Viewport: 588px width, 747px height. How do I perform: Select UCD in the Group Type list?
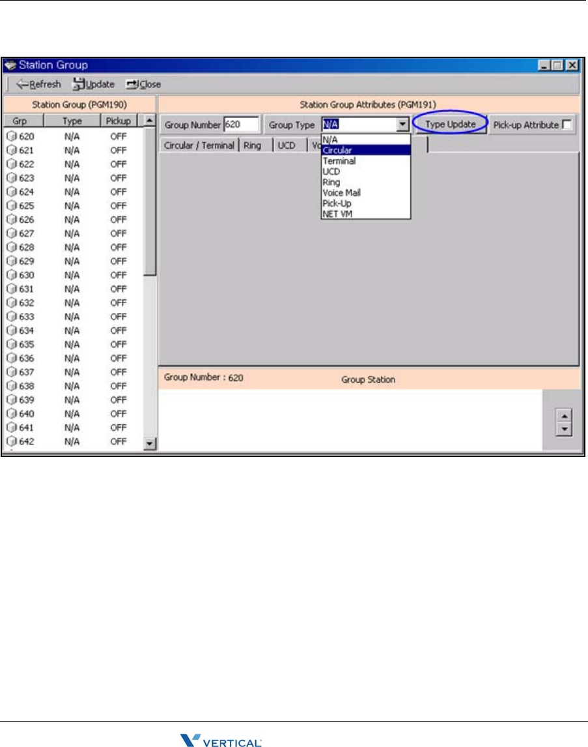tap(366, 171)
